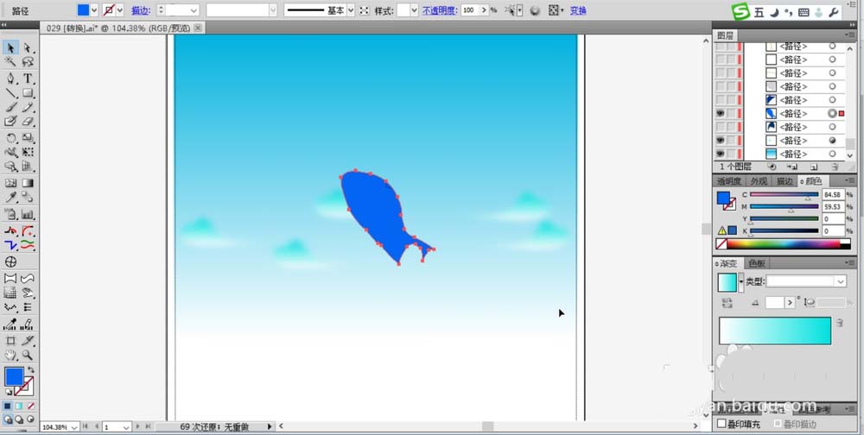864x435 pixels.
Task: Switch to the 外观 panel tab
Action: pyautogui.click(x=759, y=181)
